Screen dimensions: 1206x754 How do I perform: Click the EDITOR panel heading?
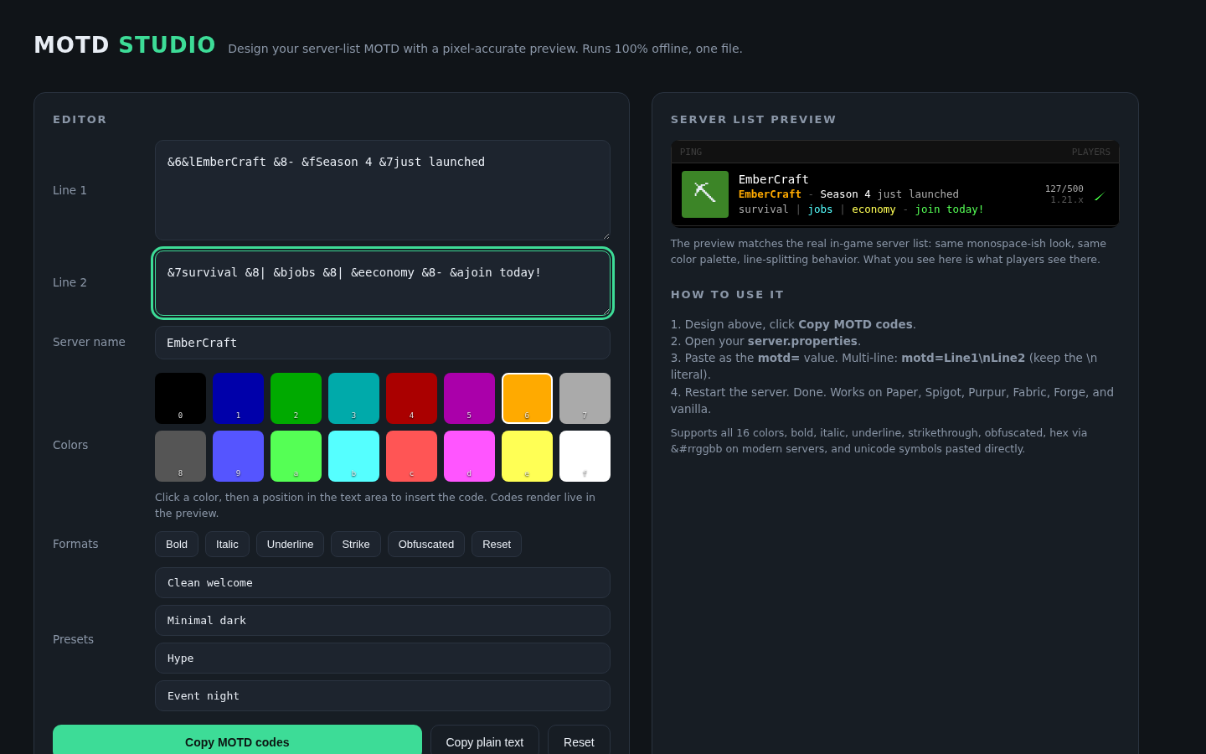click(x=80, y=120)
